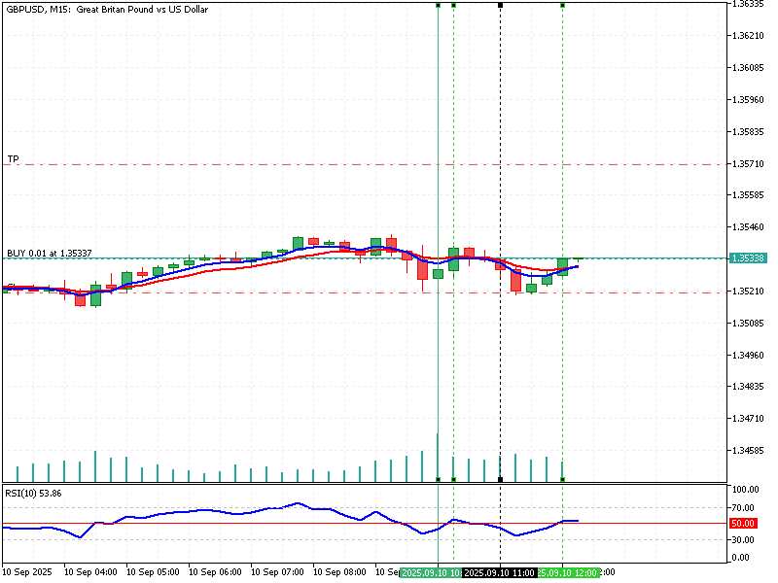The height and width of the screenshot is (583, 778).
Task: Select the solid green vertical line's top handle
Action: pyautogui.click(x=439, y=5)
